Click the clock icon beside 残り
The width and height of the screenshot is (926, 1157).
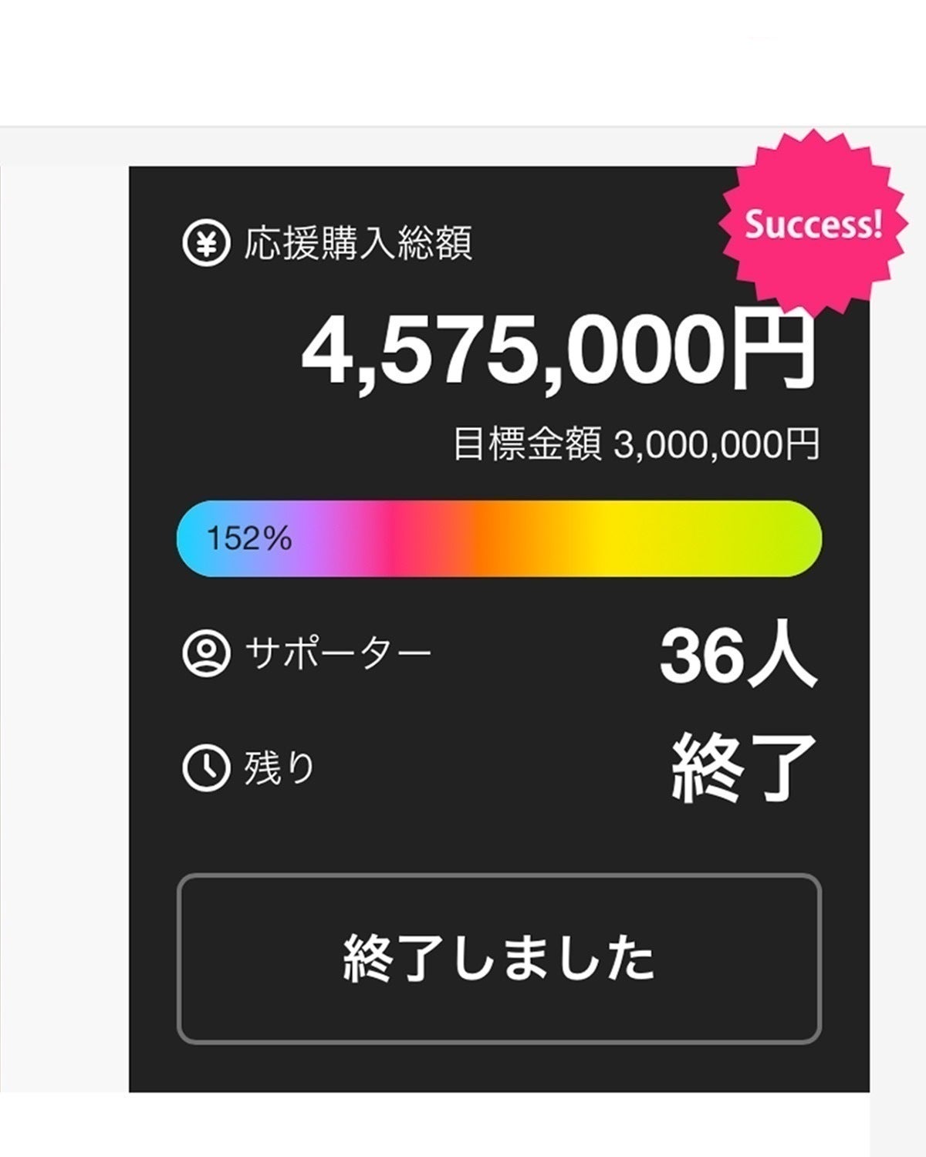coord(206,768)
